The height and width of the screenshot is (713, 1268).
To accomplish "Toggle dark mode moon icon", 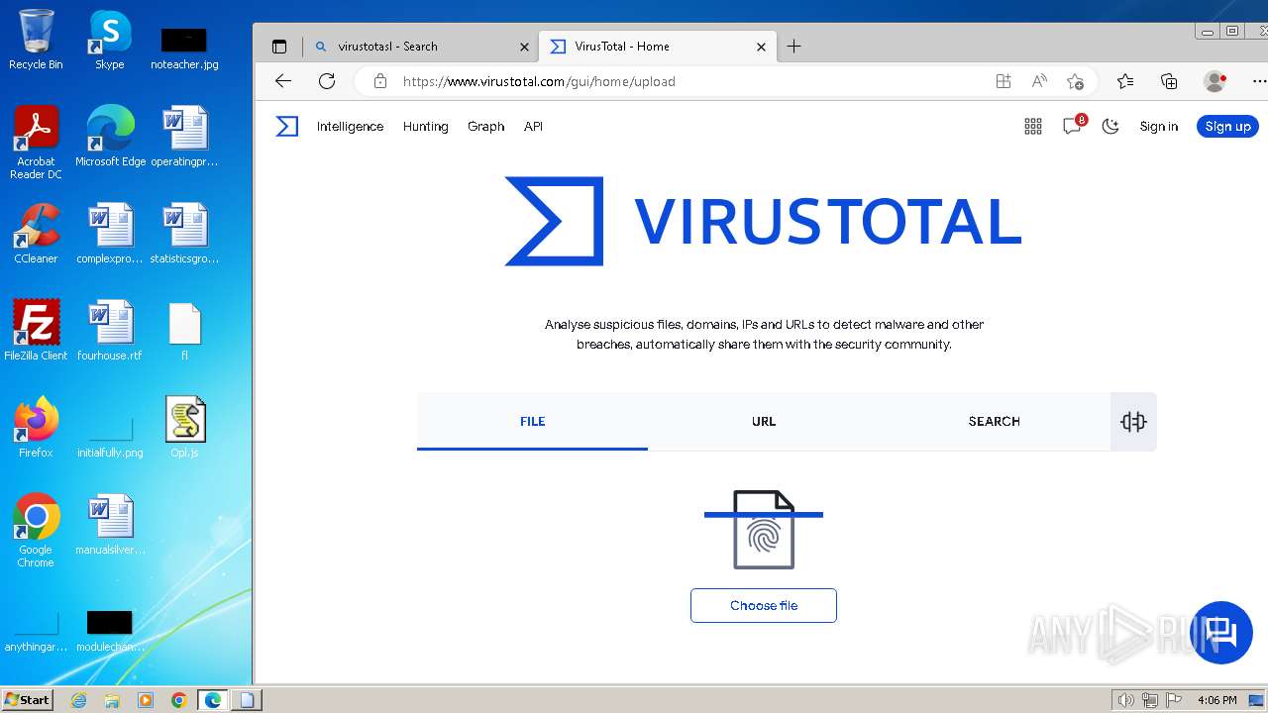I will click(1110, 126).
